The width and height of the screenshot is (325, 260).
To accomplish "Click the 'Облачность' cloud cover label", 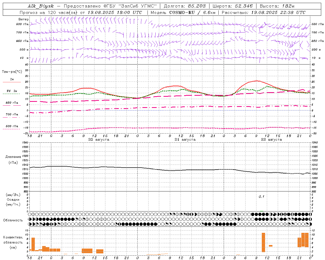I will click(x=13, y=220).
